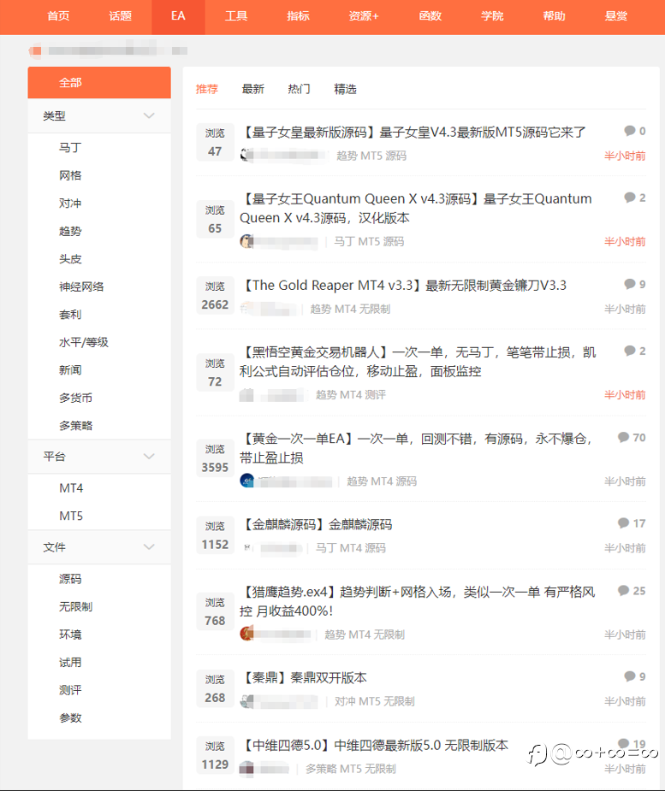The image size is (665, 791).
Task: Filter files by 源码
Action: click(70, 579)
